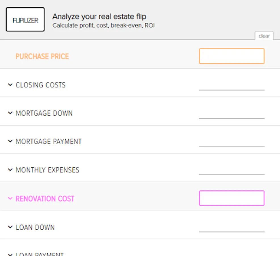Image resolution: width=280 pixels, height=256 pixels.
Task: Click the Renovation Cost input box
Action: [231, 198]
